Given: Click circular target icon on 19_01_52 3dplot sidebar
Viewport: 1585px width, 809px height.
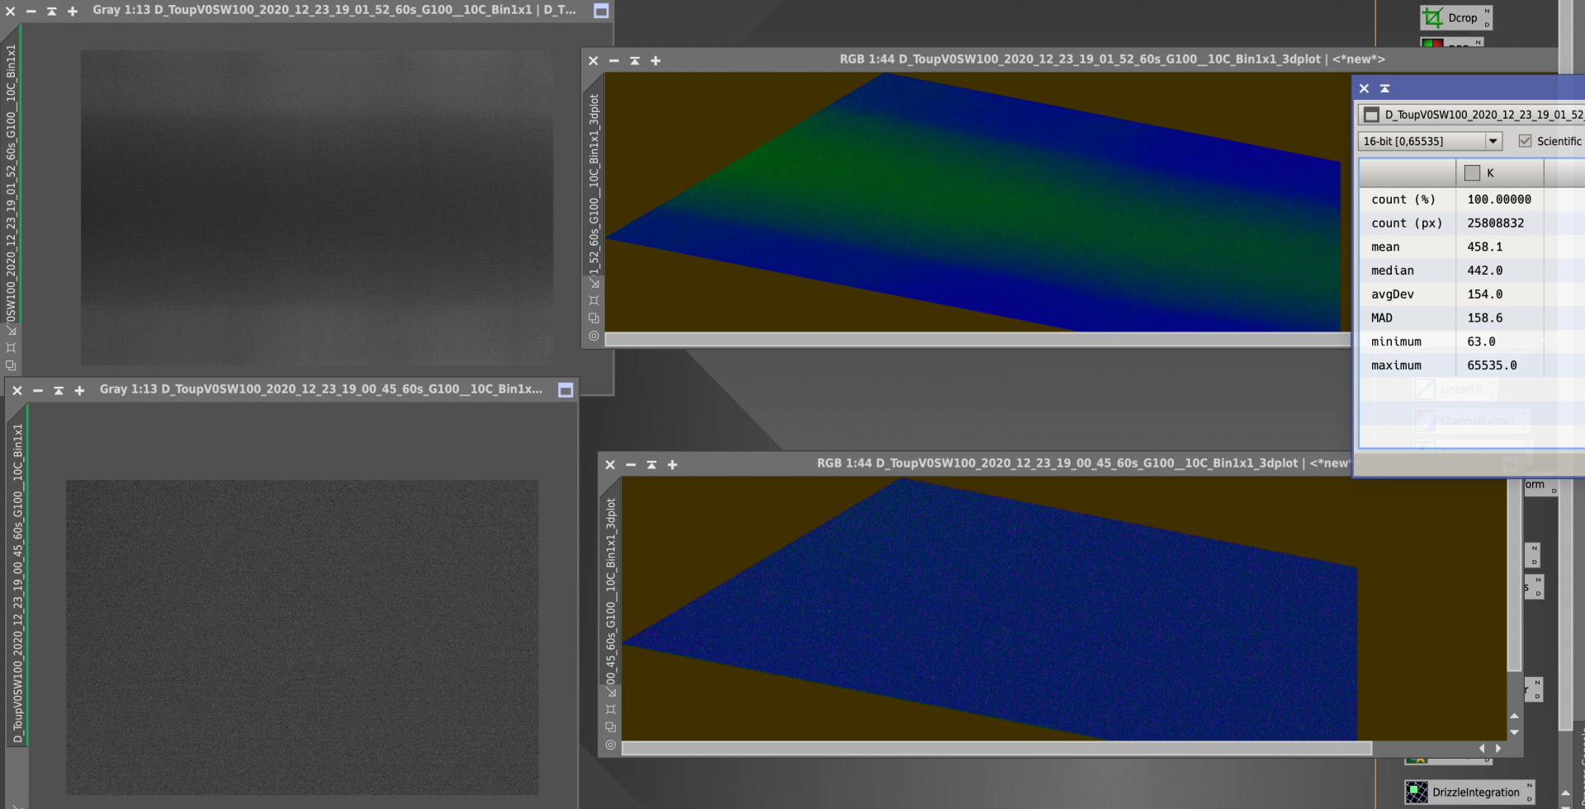Looking at the screenshot, I should [x=594, y=336].
